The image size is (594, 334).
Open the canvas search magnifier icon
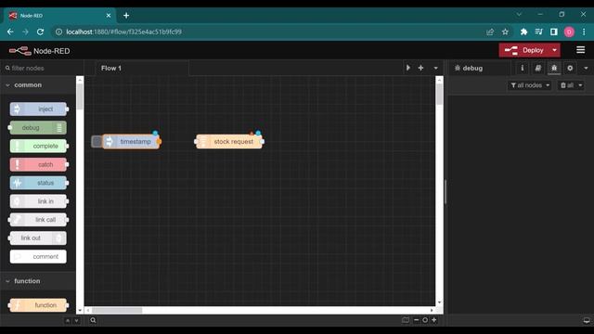(x=93, y=320)
